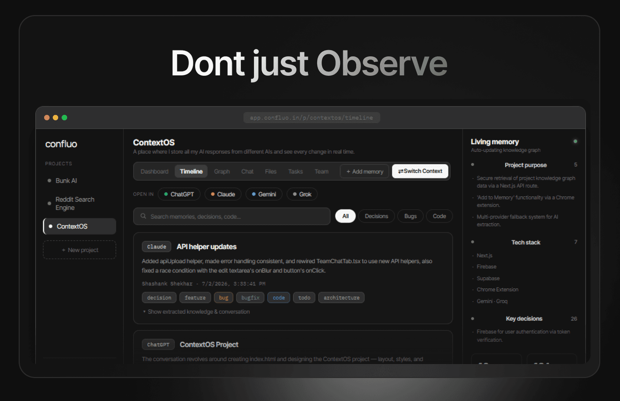Open project in Claude
The height and width of the screenshot is (401, 620).
[x=223, y=194]
